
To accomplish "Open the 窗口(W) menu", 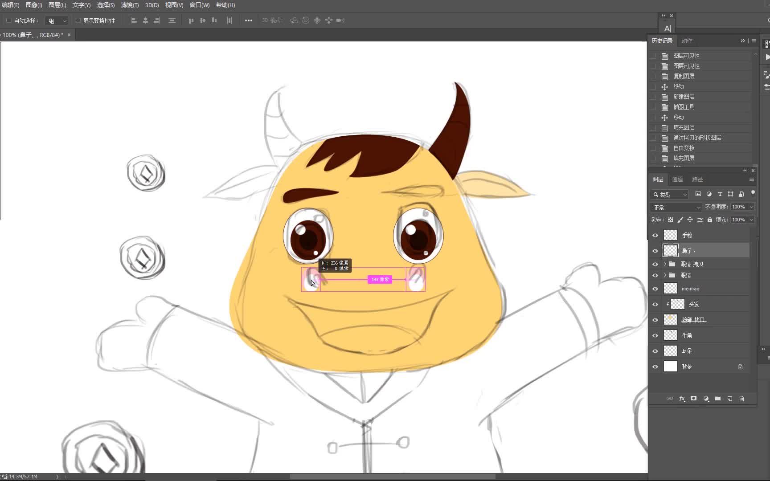I will tap(200, 5).
